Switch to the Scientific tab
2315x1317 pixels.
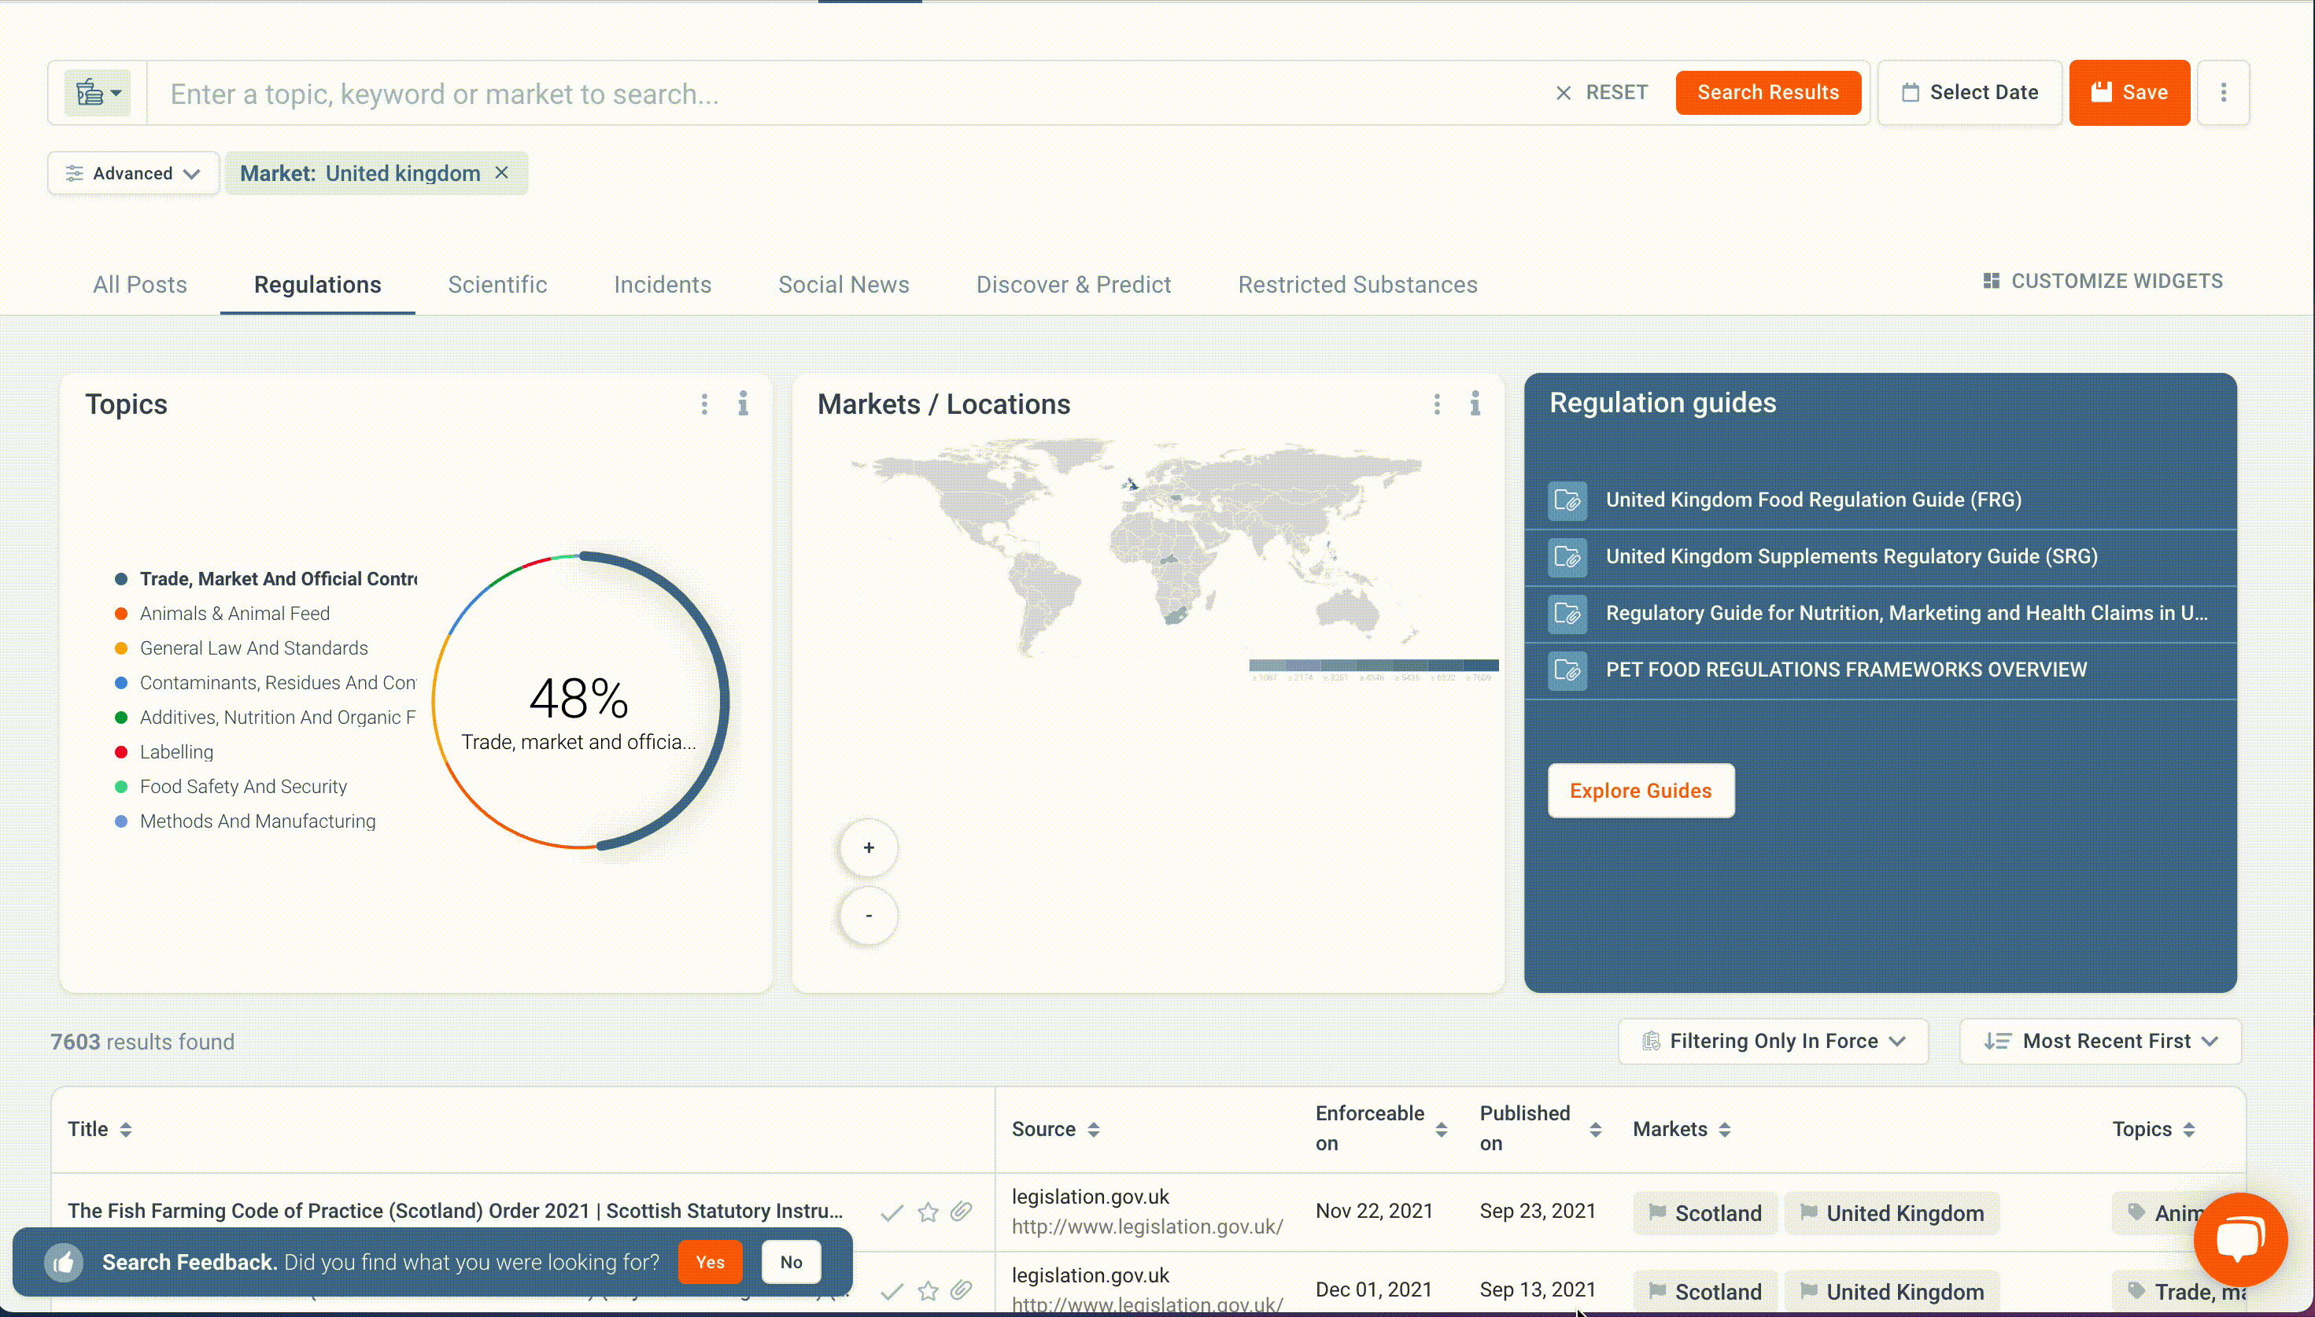coord(497,285)
